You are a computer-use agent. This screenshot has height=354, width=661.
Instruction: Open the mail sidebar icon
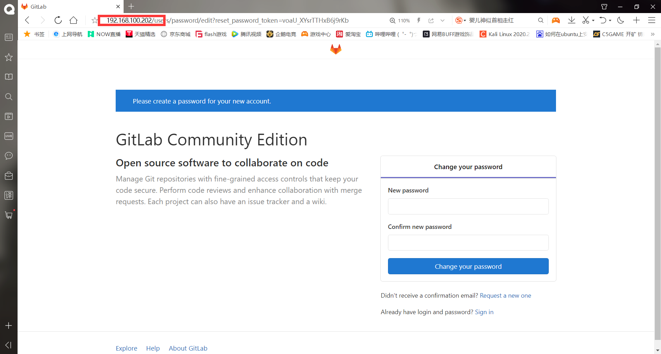[x=9, y=176]
